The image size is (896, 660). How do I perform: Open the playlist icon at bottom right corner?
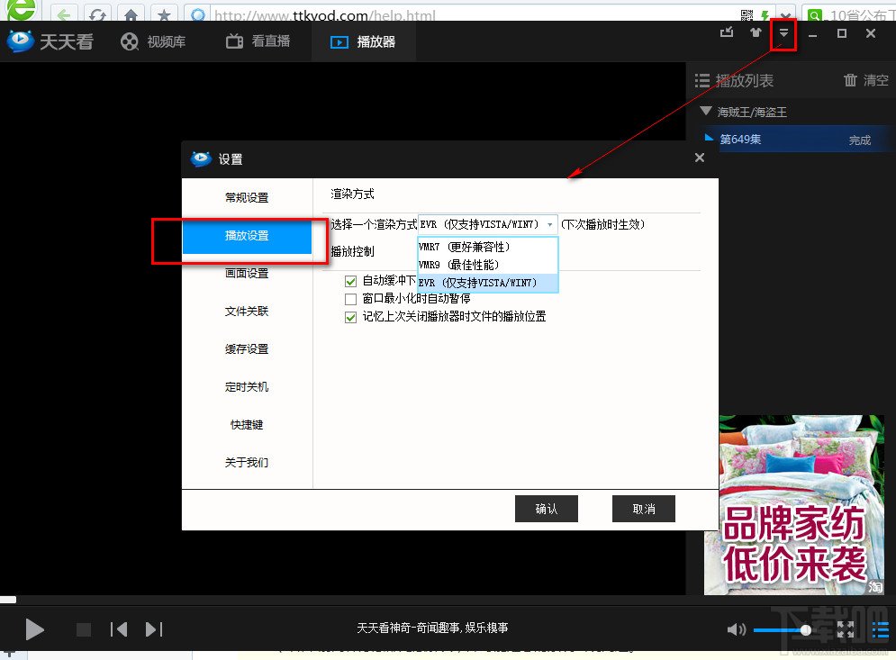[881, 629]
